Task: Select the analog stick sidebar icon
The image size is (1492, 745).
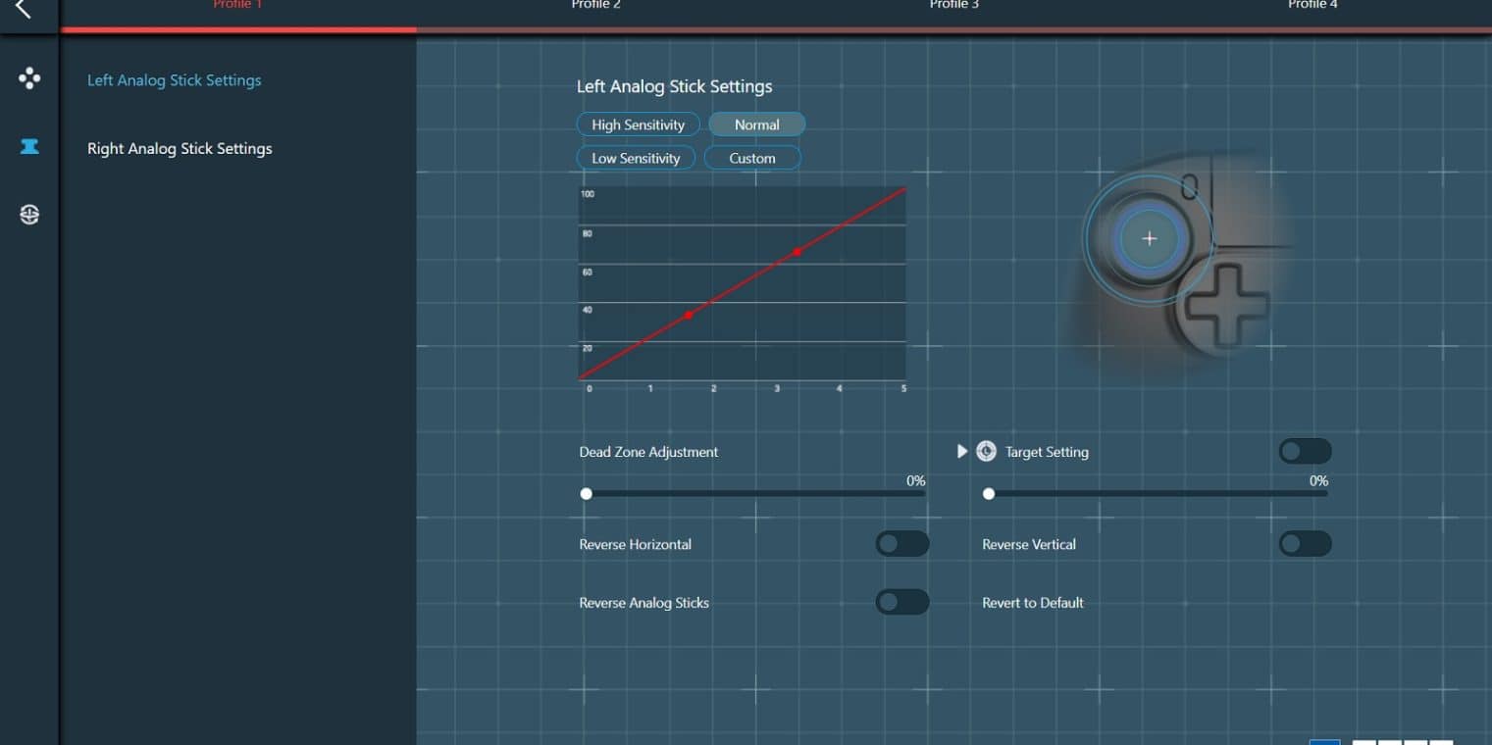Action: (29, 146)
